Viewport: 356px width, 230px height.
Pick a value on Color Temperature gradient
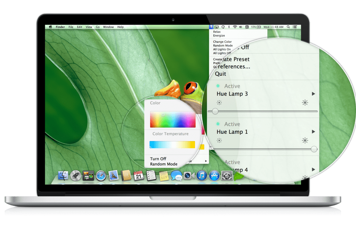172,145
